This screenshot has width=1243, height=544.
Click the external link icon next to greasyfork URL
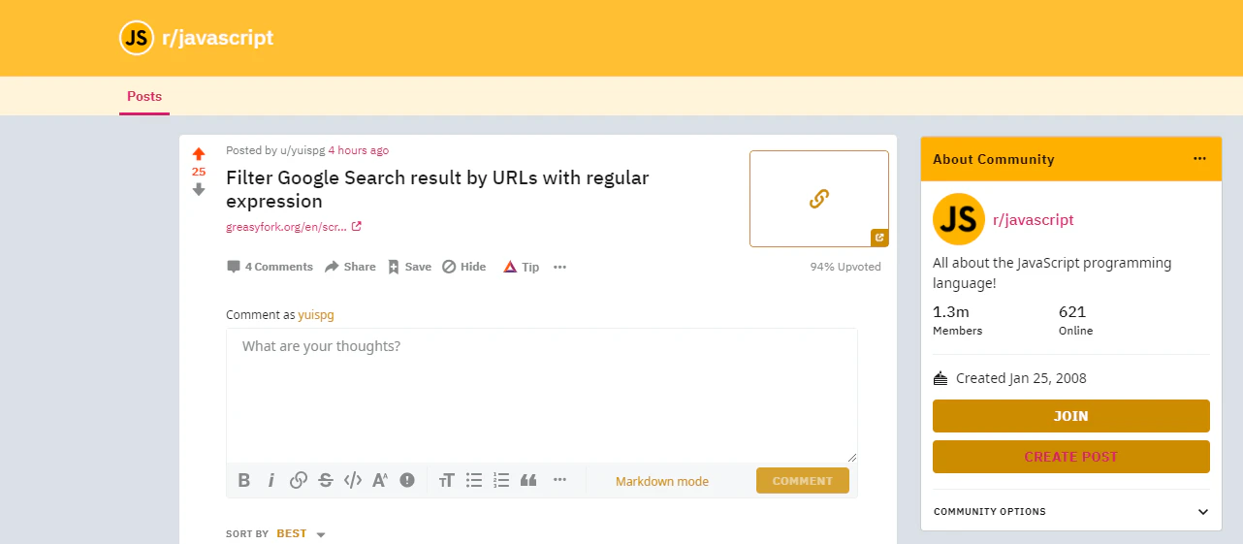click(x=357, y=227)
